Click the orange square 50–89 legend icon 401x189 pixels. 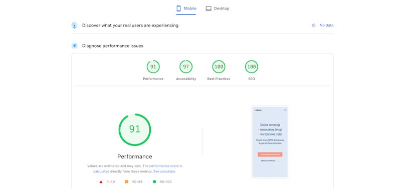[127, 182]
